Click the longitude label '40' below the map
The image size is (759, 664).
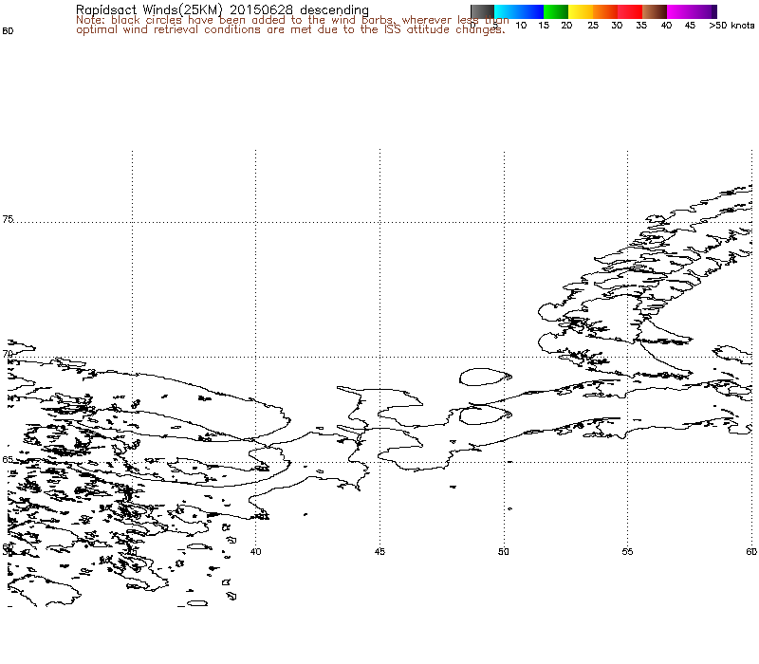pos(255,551)
